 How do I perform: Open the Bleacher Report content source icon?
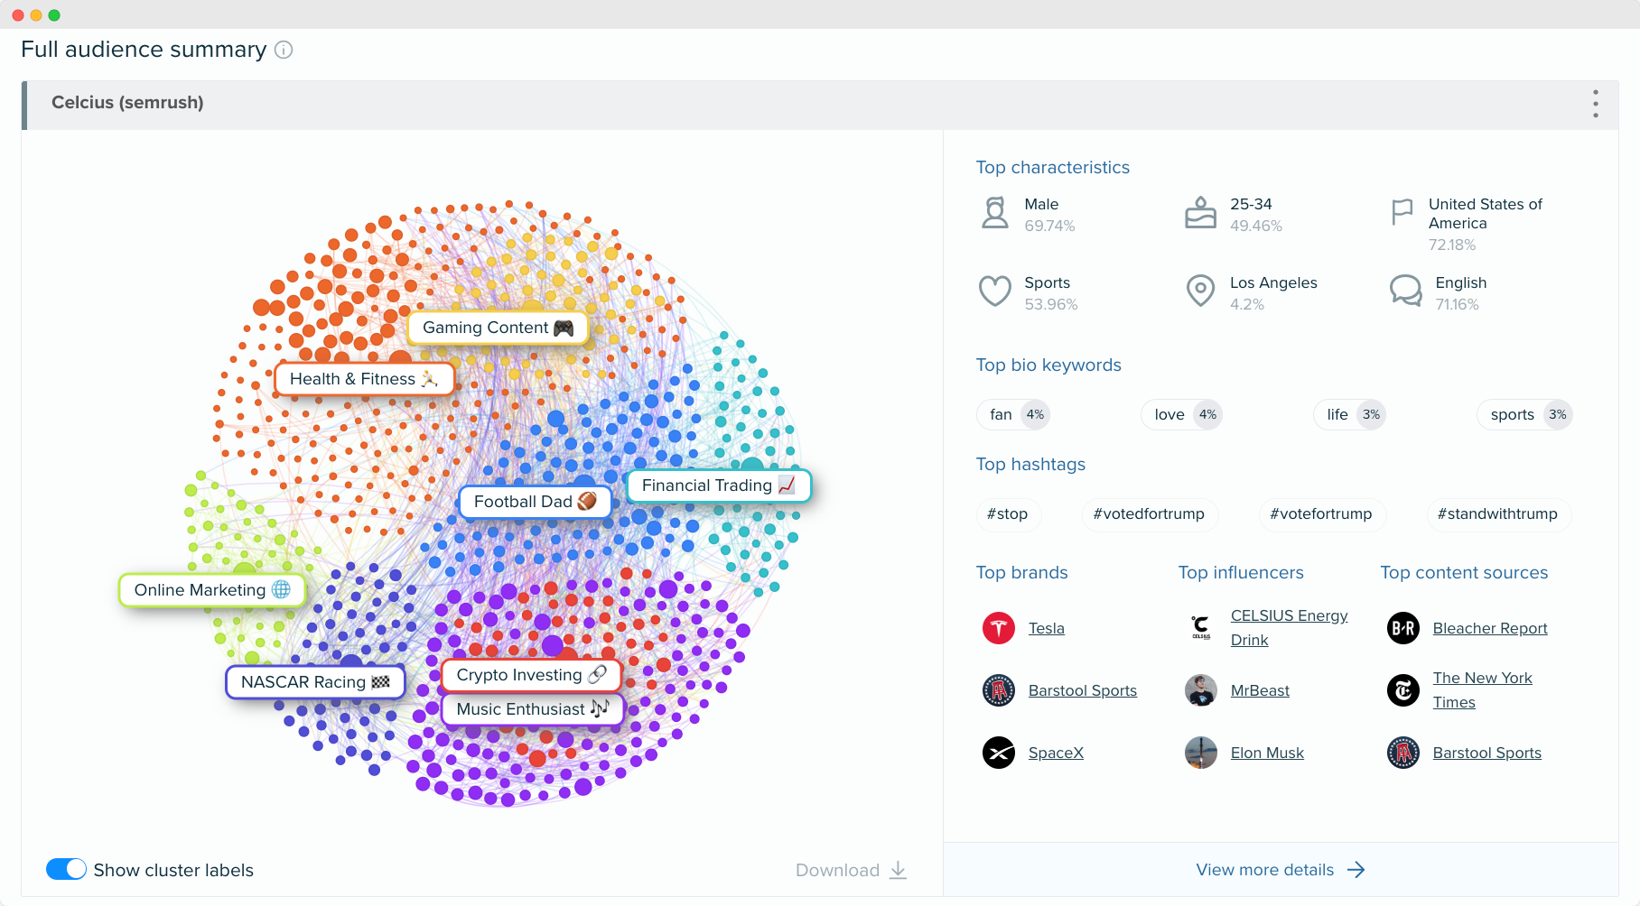[x=1402, y=627]
